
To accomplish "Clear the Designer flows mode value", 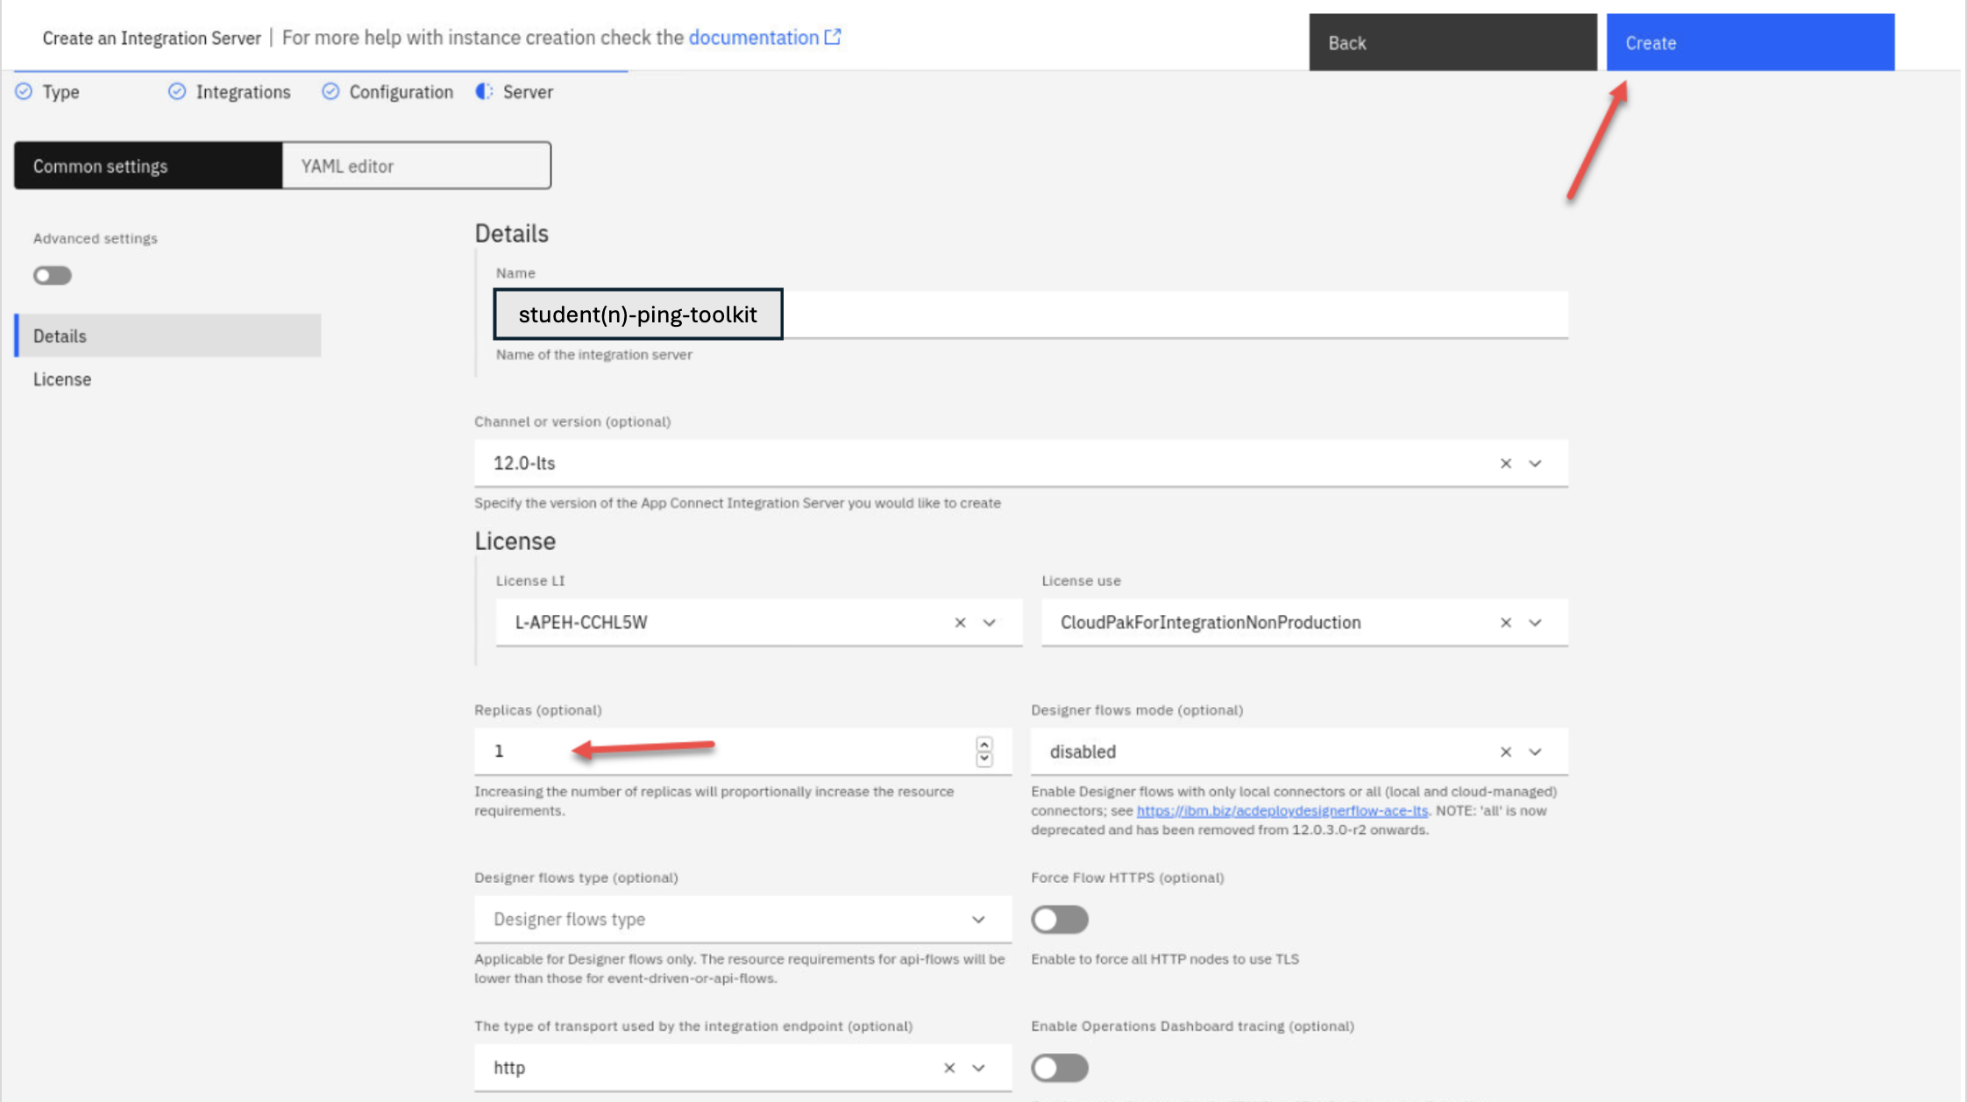I will click(1505, 752).
